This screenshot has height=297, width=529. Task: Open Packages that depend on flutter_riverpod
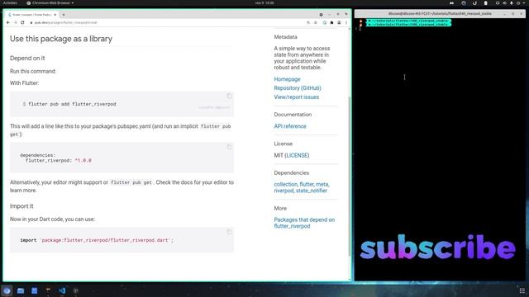click(304, 223)
